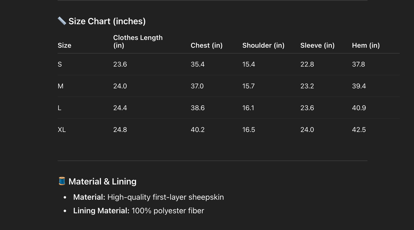Select the Hem (in) column header
Image resolution: width=414 pixels, height=230 pixels.
[366, 45]
